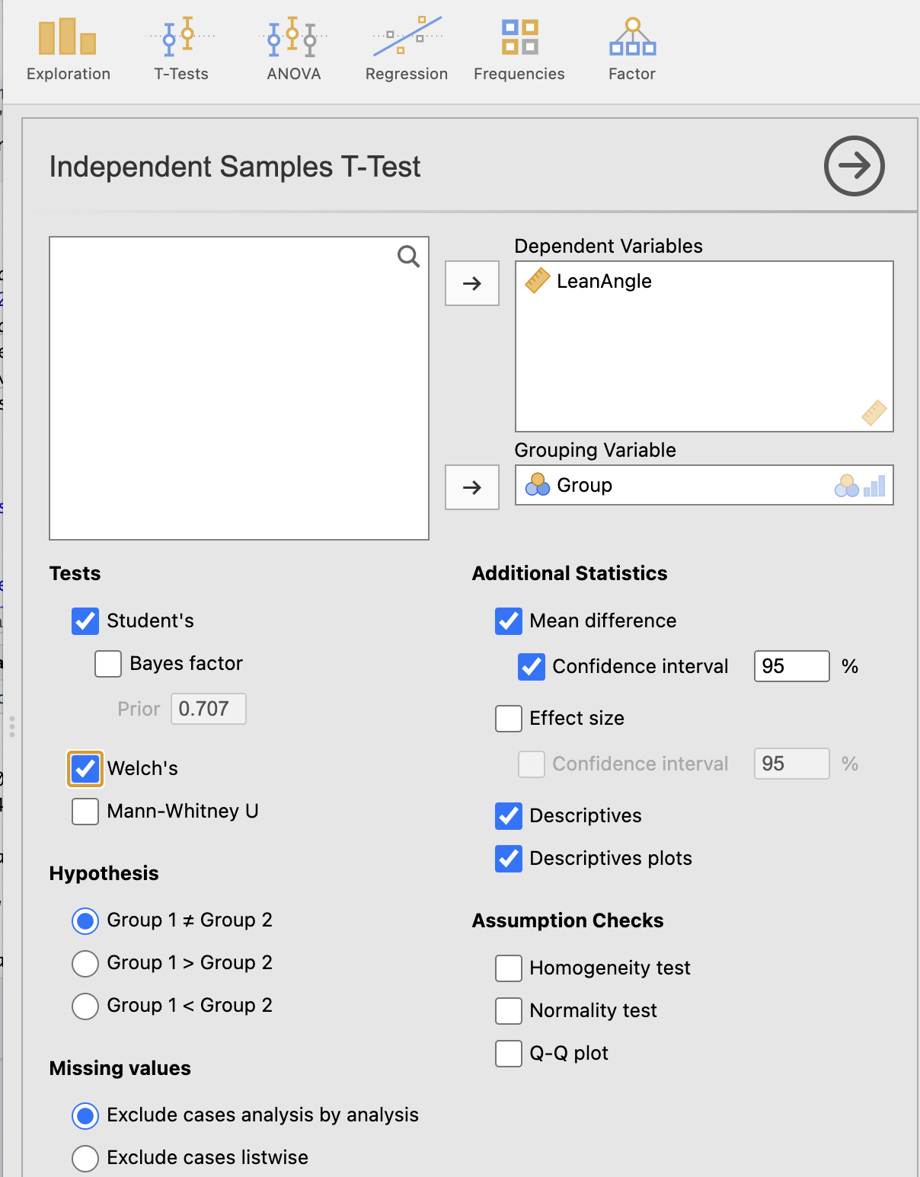Viewport: 920px width, 1177px height.
Task: Select Exclude cases listwise option
Action: click(85, 1158)
